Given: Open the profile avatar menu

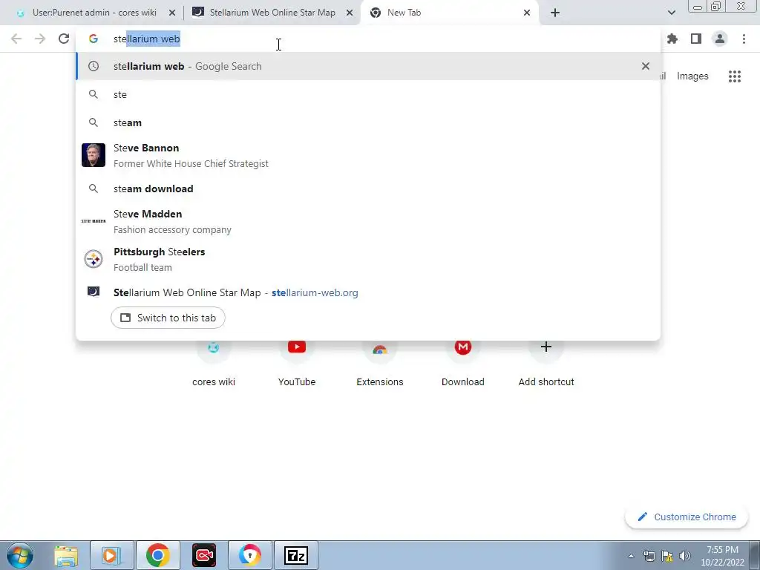Looking at the screenshot, I should [x=720, y=39].
